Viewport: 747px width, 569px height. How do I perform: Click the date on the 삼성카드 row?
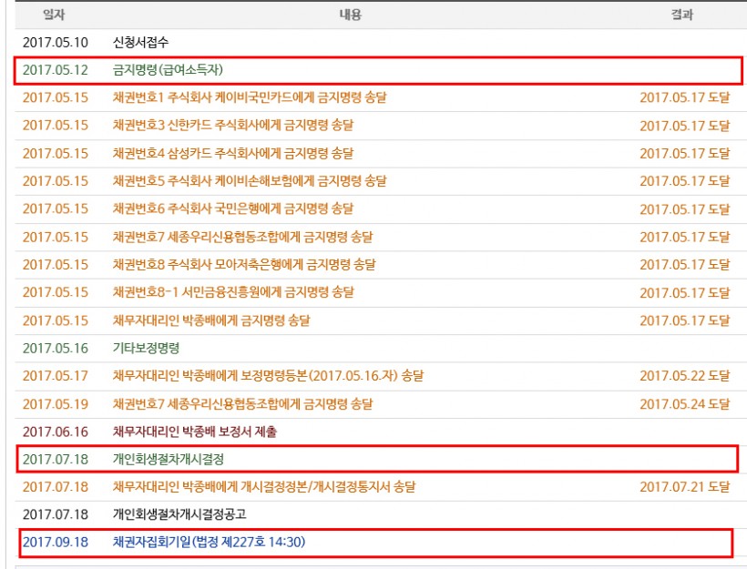tap(56, 153)
